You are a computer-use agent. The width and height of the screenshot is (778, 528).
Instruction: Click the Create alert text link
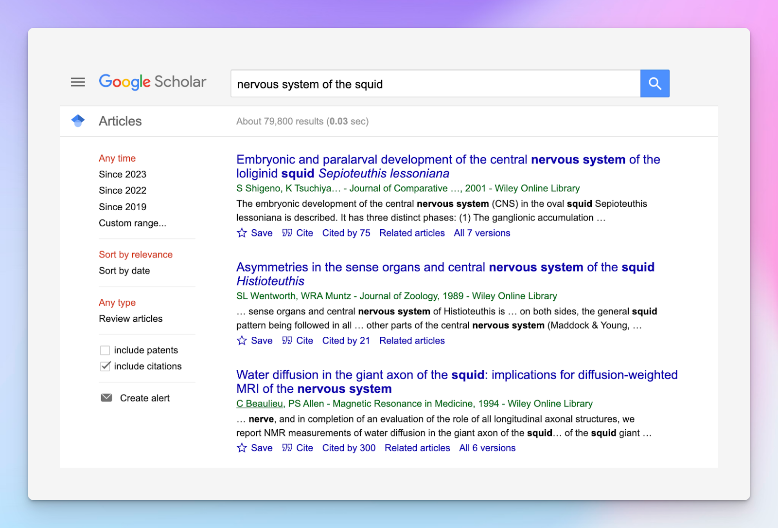point(145,398)
